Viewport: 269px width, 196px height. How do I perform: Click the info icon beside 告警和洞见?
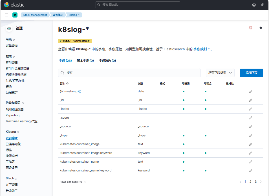(x=23, y=103)
